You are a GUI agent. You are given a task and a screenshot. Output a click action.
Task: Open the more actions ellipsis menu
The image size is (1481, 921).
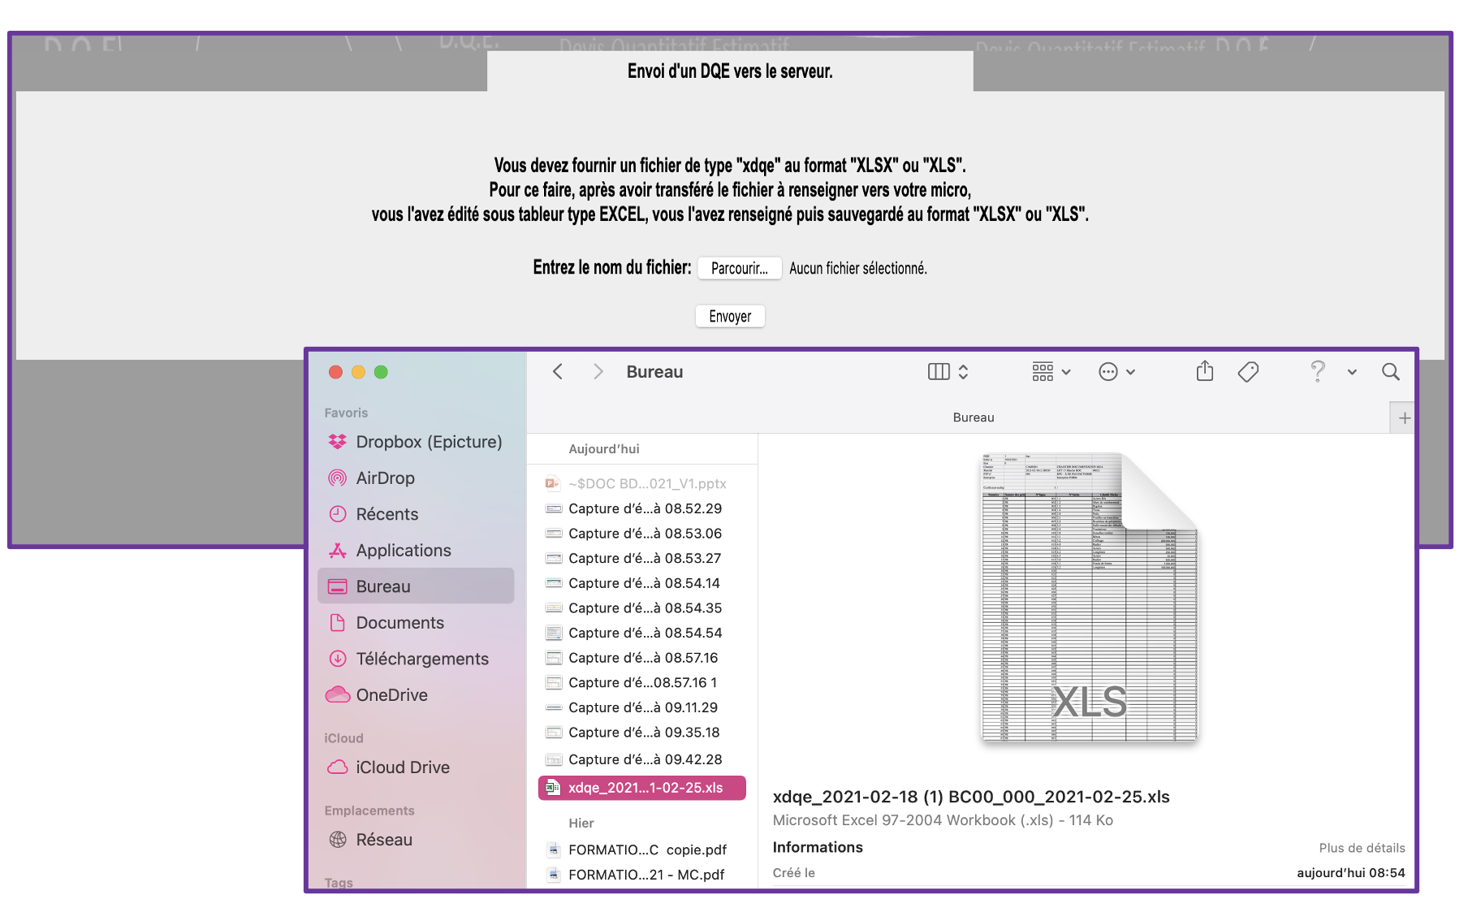[1116, 372]
